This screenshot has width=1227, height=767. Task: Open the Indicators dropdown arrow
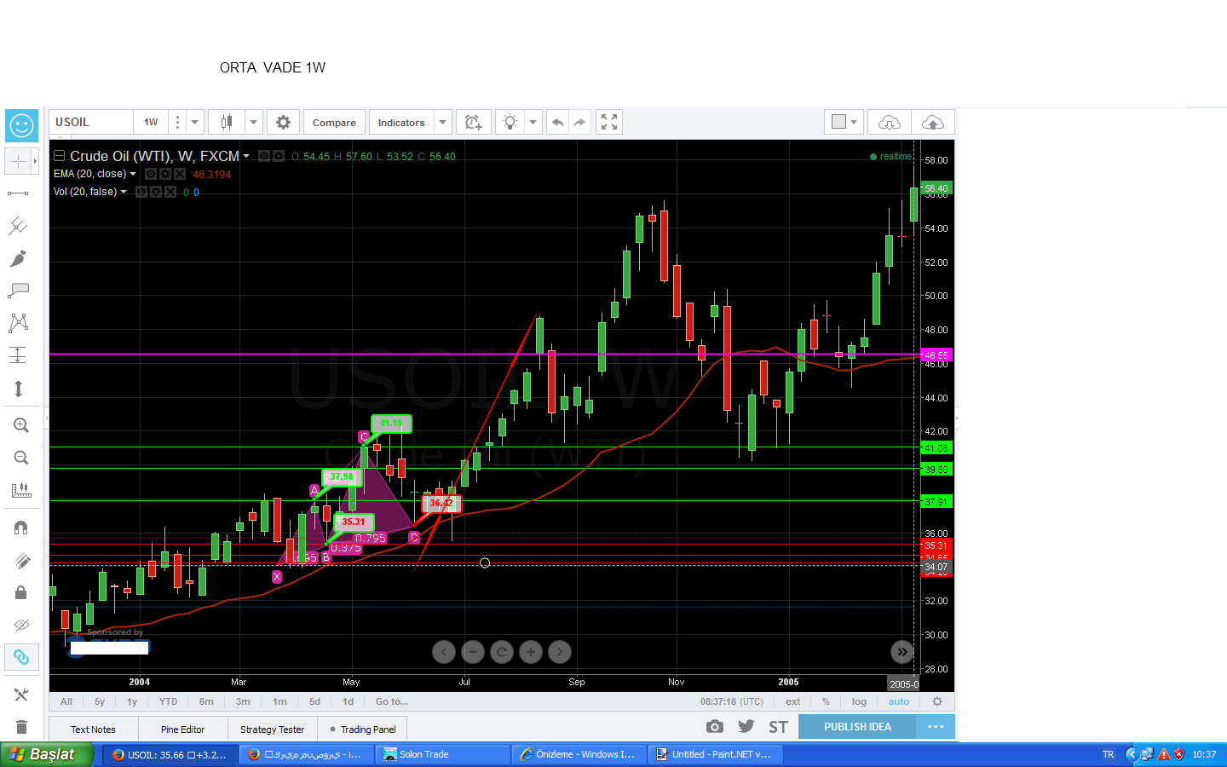[442, 122]
